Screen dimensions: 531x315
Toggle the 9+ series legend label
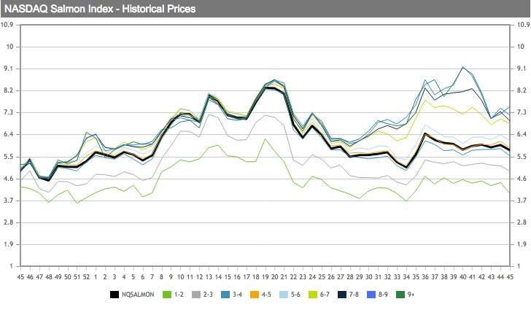[x=411, y=295]
